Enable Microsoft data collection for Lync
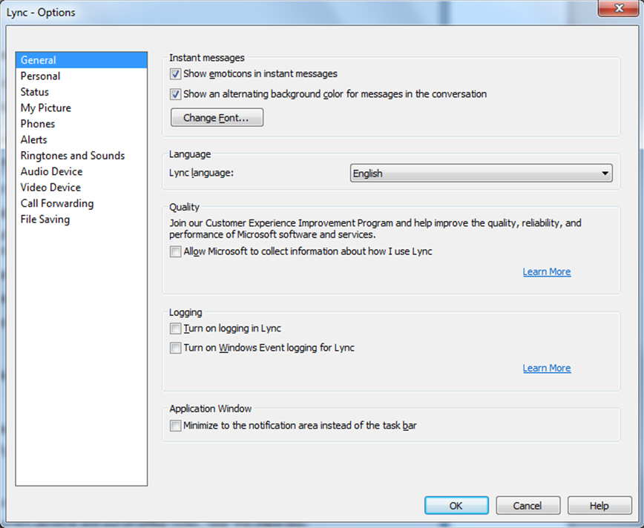Viewport: 644px width, 528px height. coord(176,251)
